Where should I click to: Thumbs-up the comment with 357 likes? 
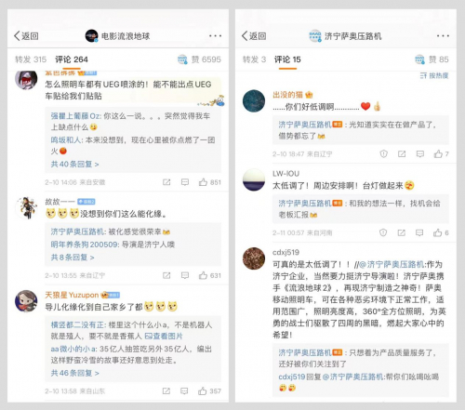pyautogui.click(x=203, y=390)
